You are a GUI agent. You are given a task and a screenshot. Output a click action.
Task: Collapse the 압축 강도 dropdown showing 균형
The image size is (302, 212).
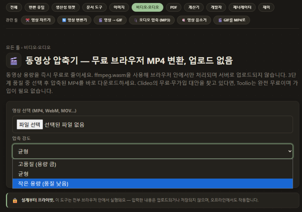[153, 151]
